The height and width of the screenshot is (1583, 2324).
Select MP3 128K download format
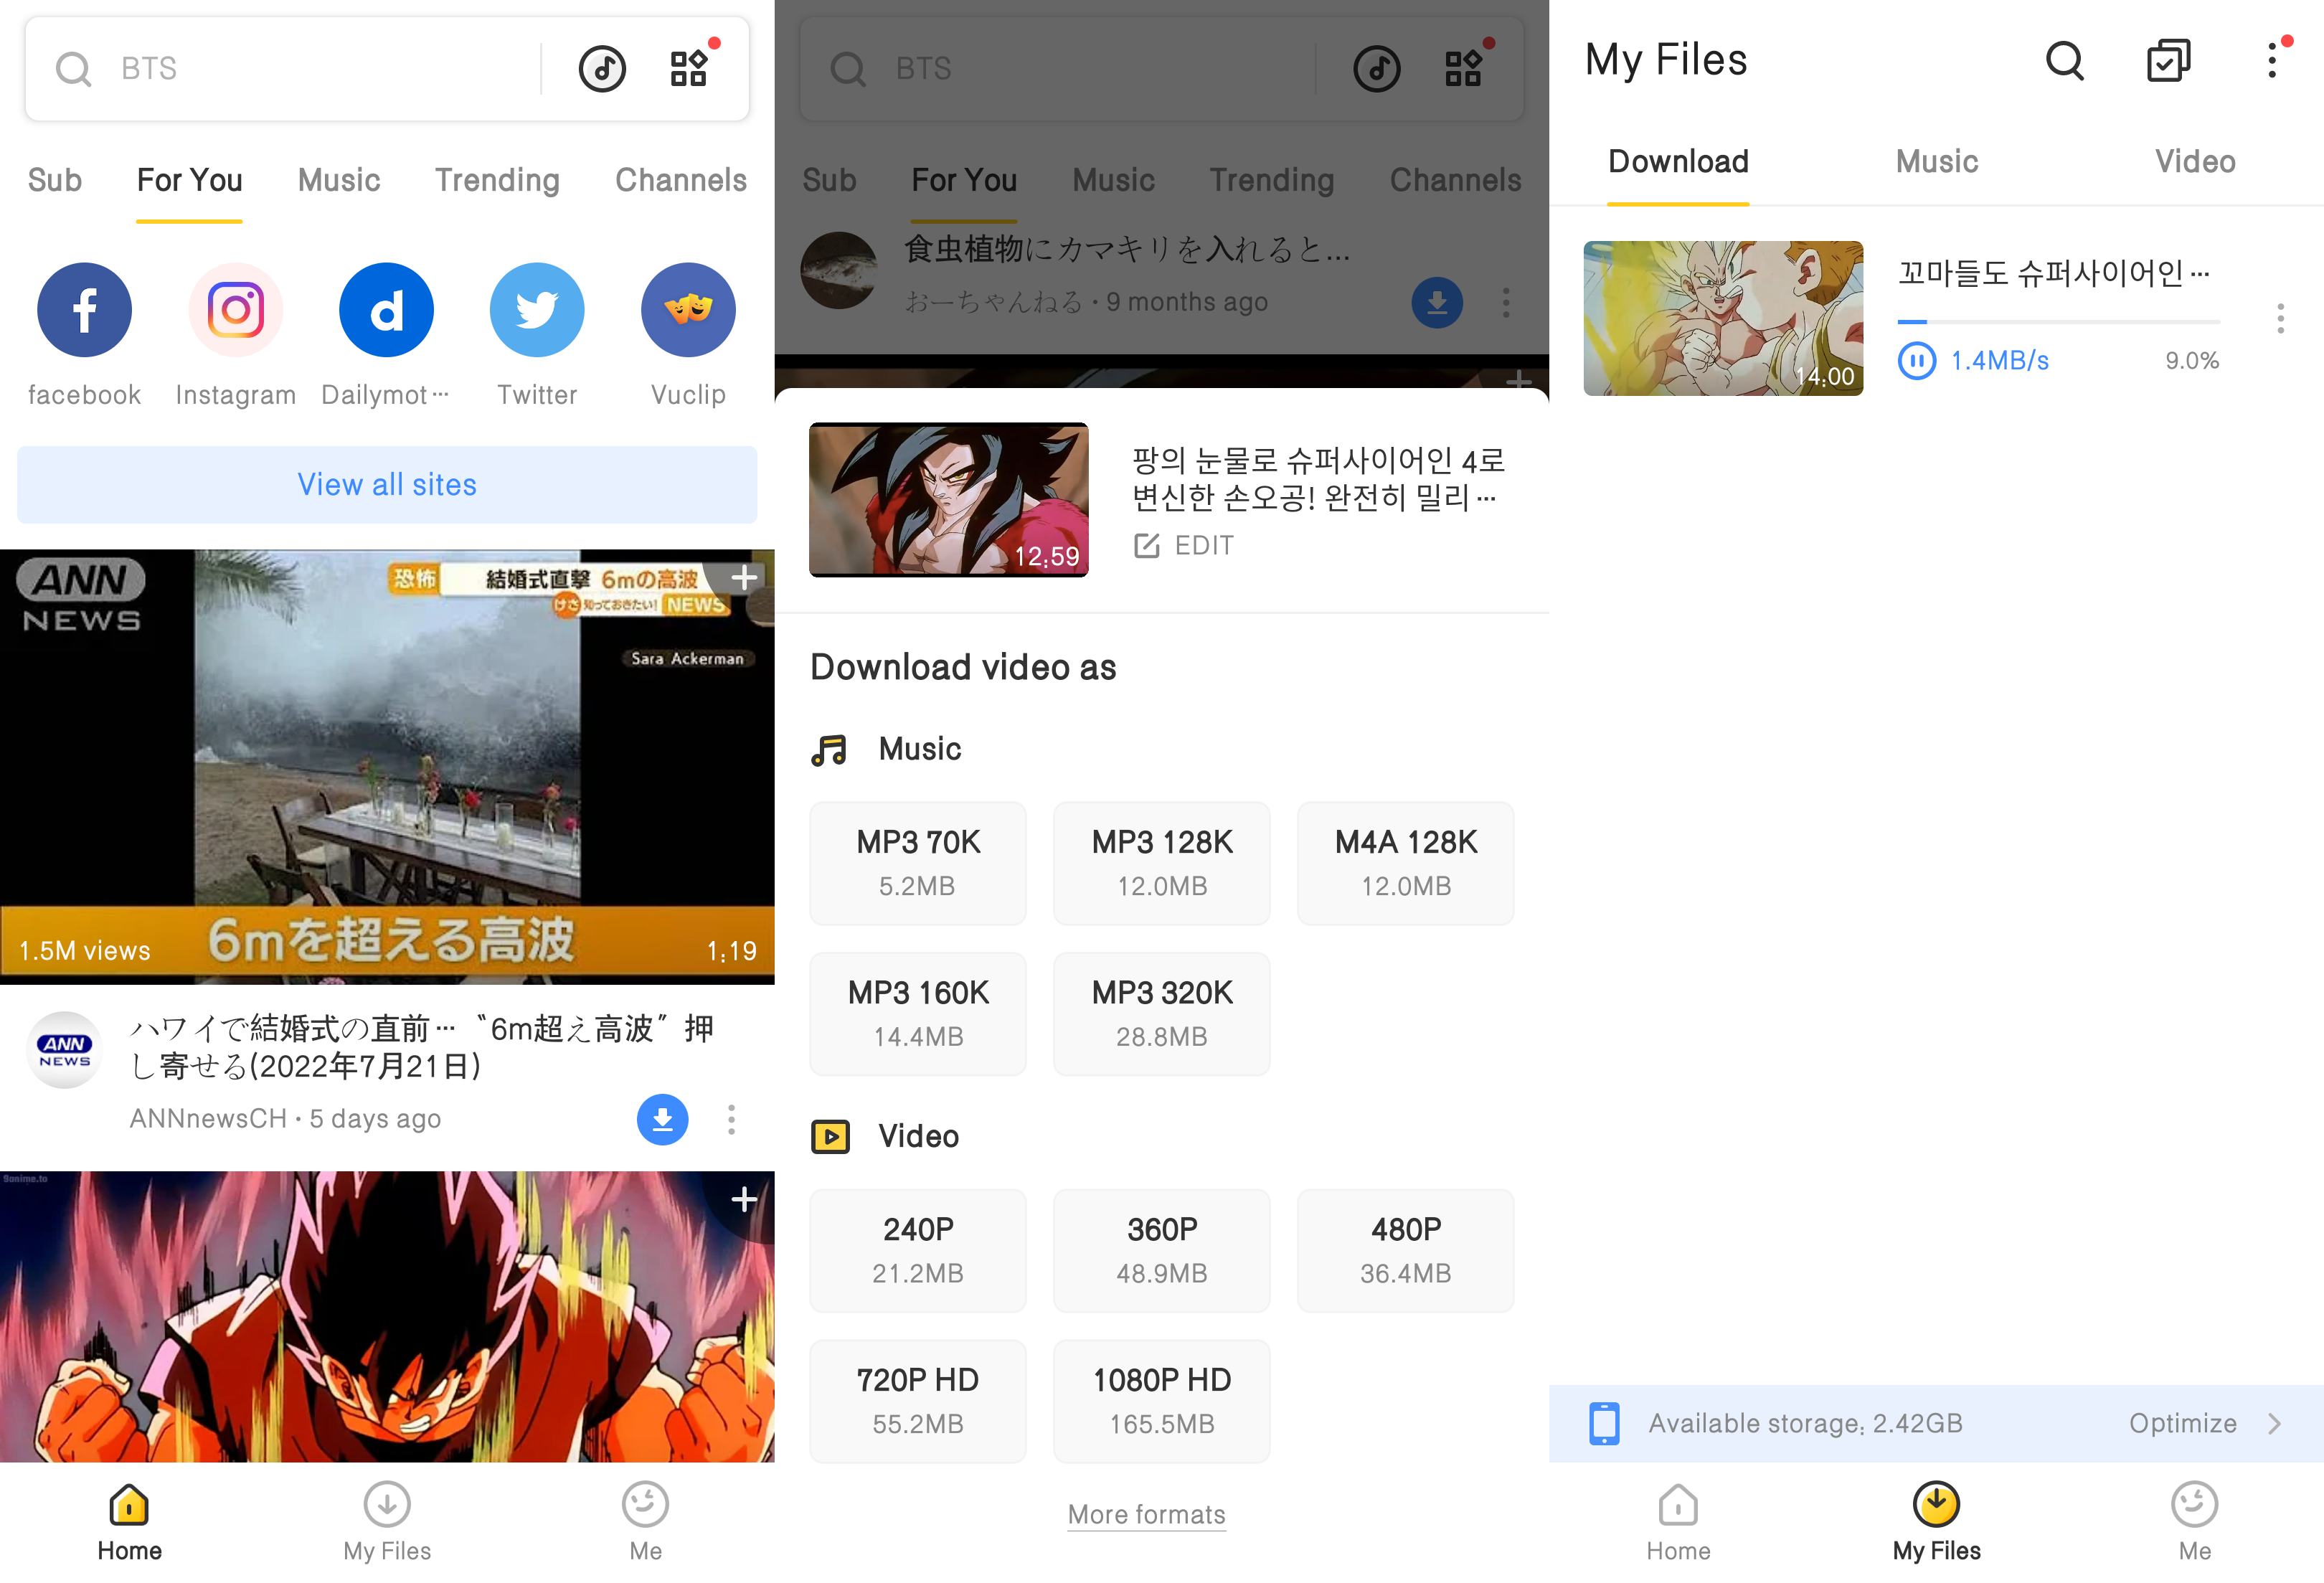(x=1161, y=862)
